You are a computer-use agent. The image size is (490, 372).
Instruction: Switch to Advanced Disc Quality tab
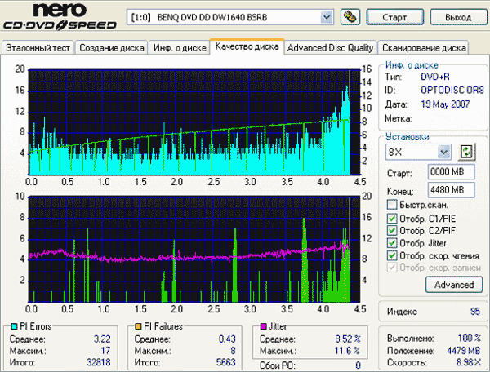coord(330,48)
